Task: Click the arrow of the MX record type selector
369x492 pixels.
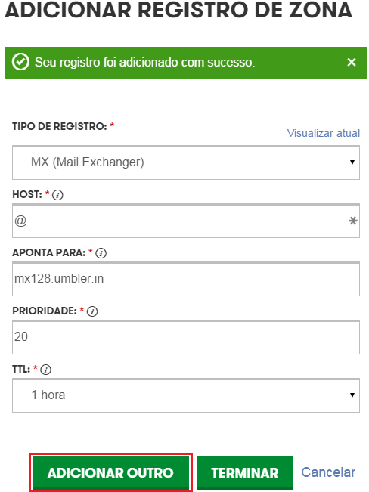Action: pyautogui.click(x=352, y=162)
